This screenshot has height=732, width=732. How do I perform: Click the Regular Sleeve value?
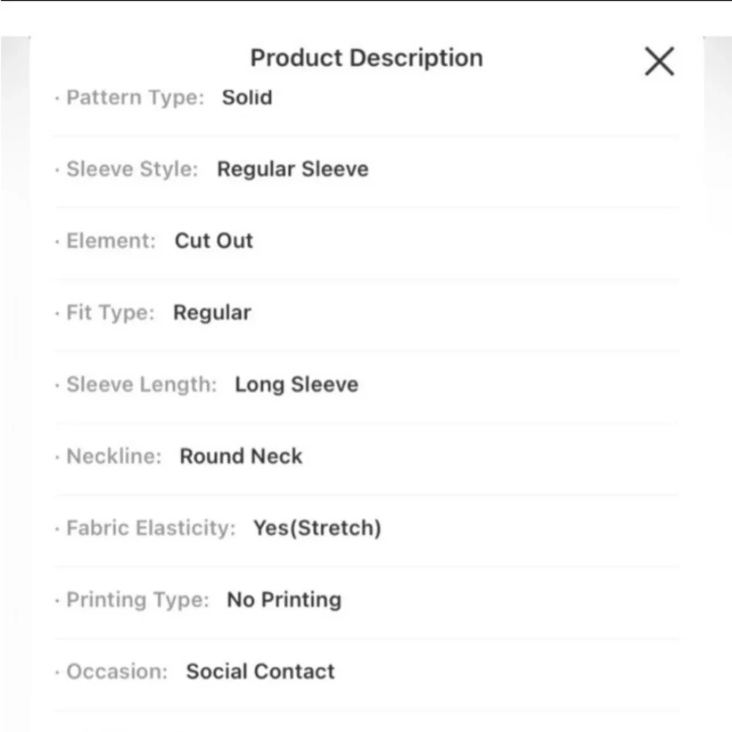pyautogui.click(x=293, y=169)
